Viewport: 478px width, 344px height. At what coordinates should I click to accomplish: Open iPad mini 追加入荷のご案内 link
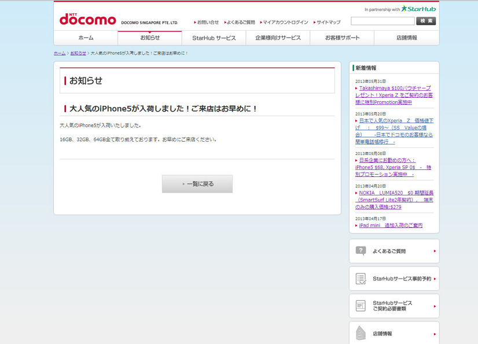pyautogui.click(x=391, y=225)
